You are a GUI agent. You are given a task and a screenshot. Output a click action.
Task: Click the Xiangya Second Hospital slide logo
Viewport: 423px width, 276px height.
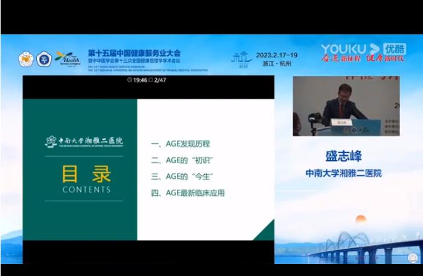pyautogui.click(x=84, y=142)
